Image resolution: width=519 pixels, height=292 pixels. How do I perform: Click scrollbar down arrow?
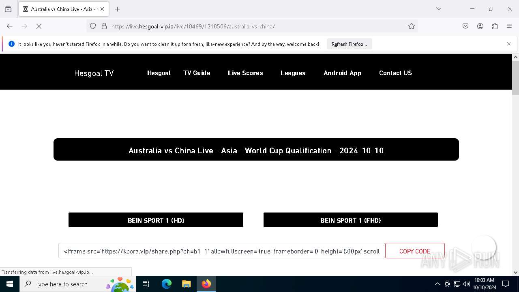[515, 272]
